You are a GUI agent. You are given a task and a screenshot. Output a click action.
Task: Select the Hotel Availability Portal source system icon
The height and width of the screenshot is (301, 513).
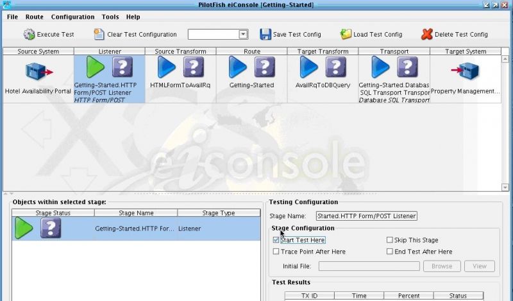coord(39,71)
